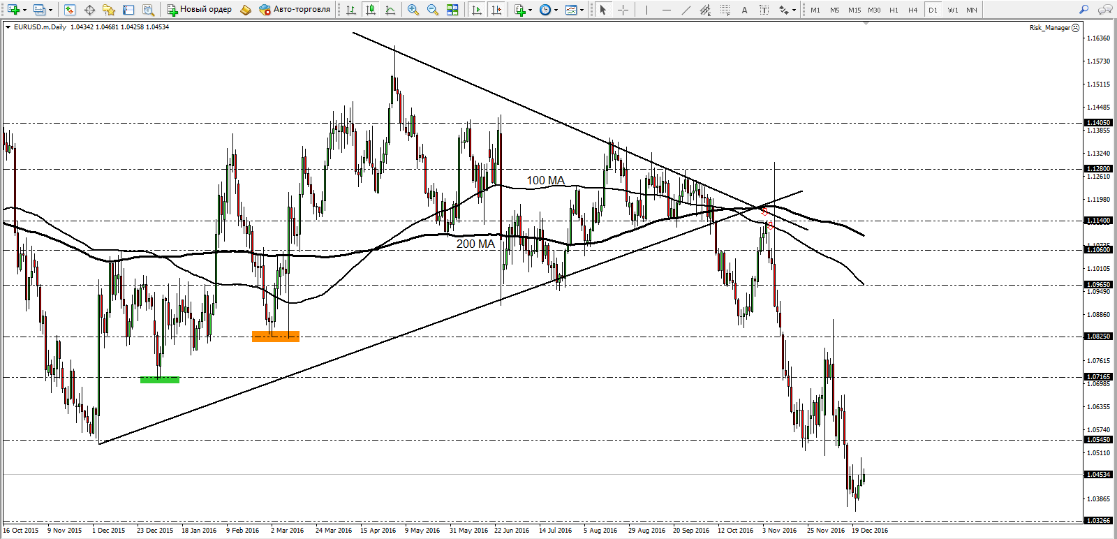Open the Indicators list icon
Viewport: 1117px width, 539px height.
pos(519,10)
